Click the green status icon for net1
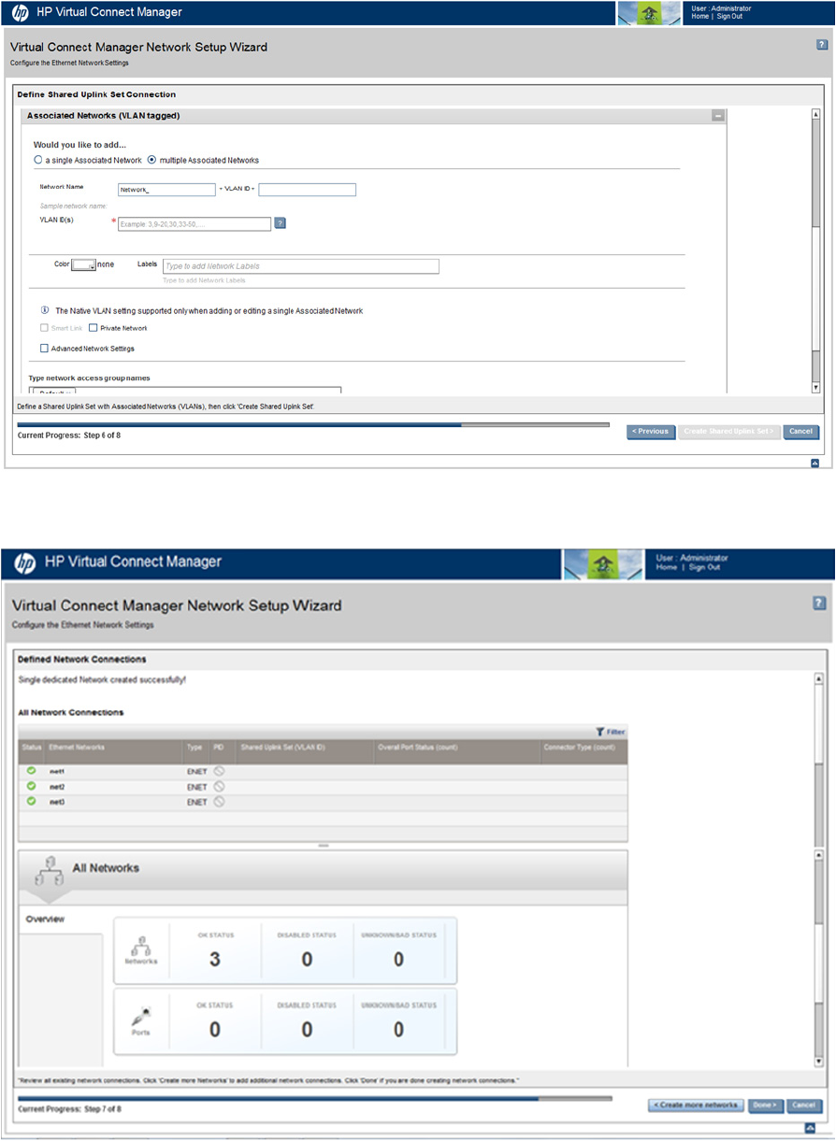This screenshot has width=836, height=1141. pyautogui.click(x=31, y=771)
